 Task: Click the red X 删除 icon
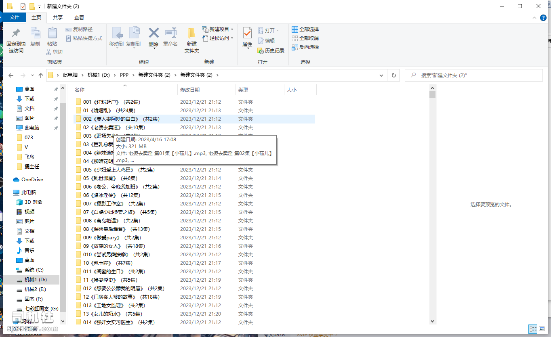(x=154, y=33)
